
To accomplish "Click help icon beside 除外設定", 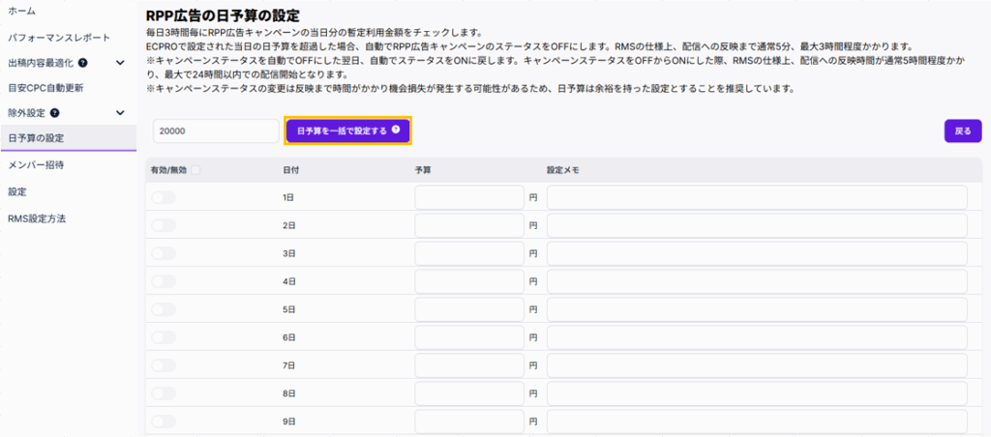I will (x=54, y=113).
